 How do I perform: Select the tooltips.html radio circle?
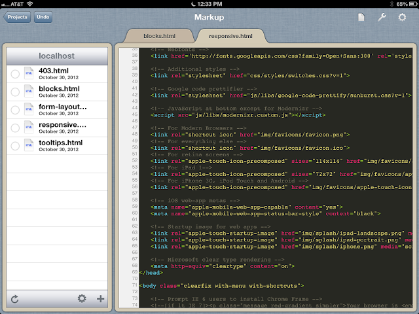point(15,146)
